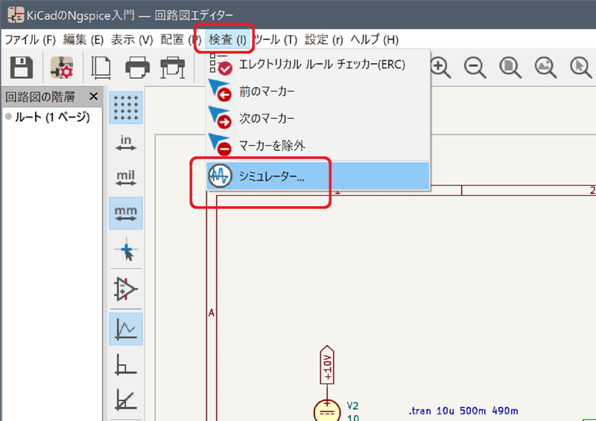Select 前のマーカー menu entry

coord(318,91)
